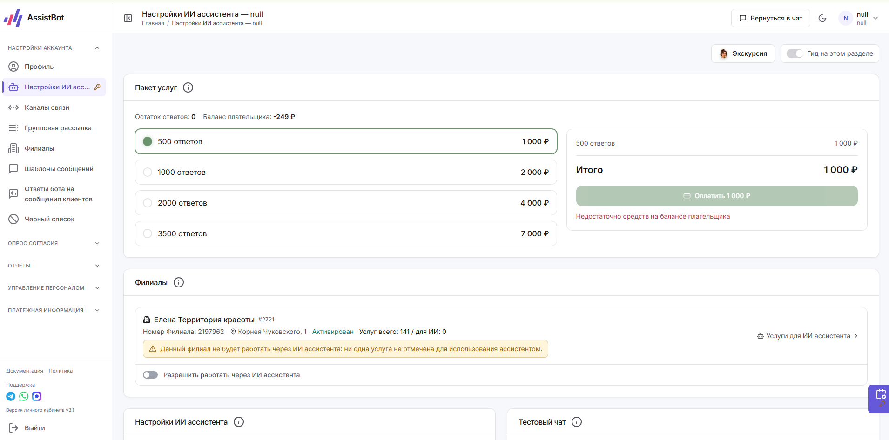Click the AssistBot logo icon
The width and height of the screenshot is (889, 440).
point(13,18)
